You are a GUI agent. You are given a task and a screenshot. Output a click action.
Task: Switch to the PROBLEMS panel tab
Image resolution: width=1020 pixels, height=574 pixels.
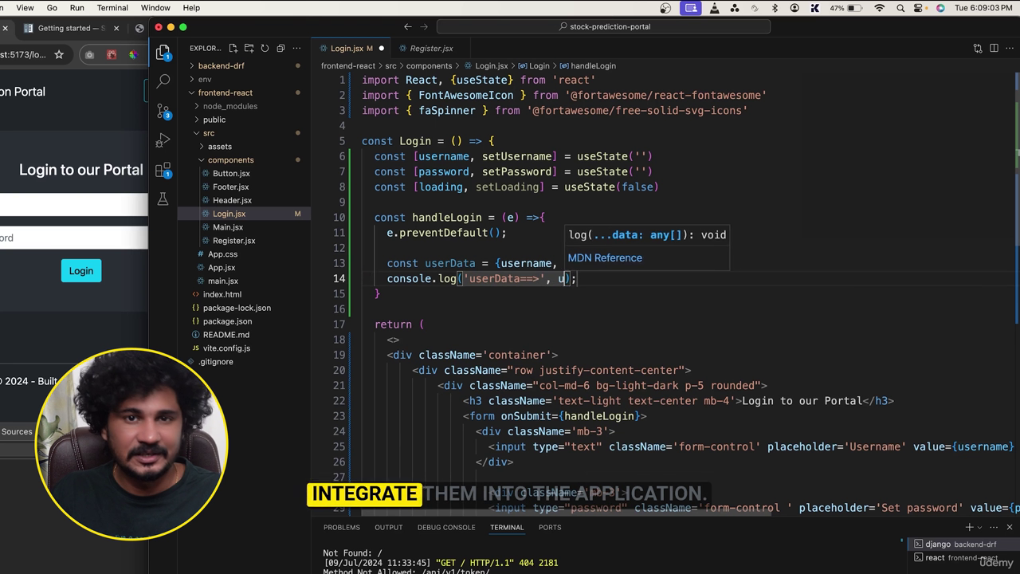(x=342, y=527)
